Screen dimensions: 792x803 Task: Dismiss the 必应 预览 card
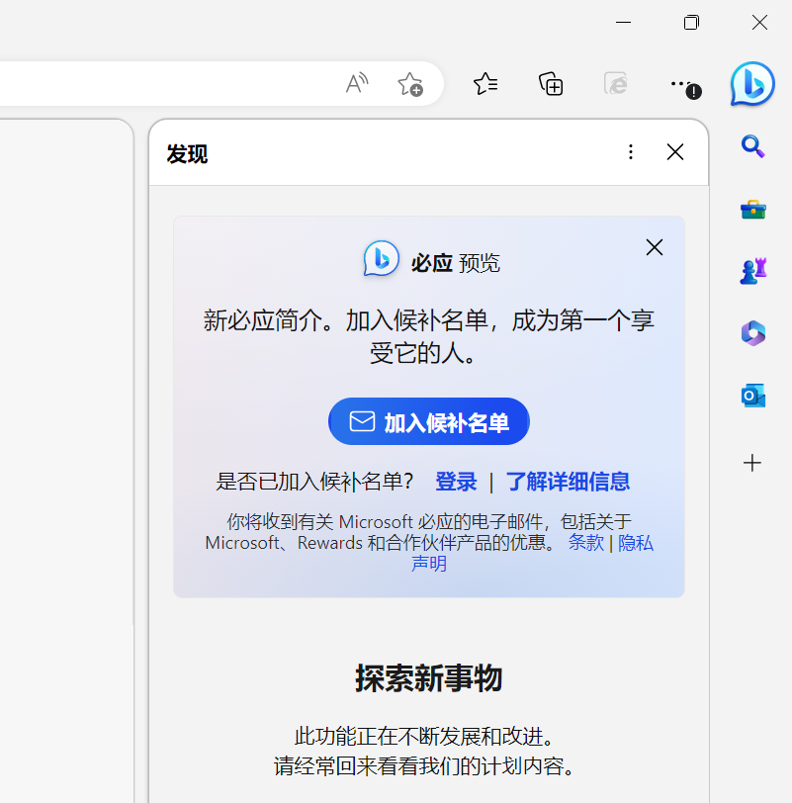coord(655,247)
